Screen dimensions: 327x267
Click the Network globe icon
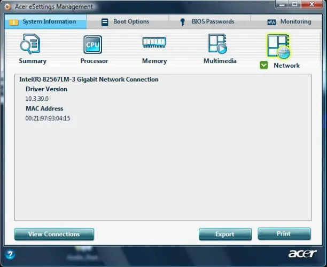point(278,46)
